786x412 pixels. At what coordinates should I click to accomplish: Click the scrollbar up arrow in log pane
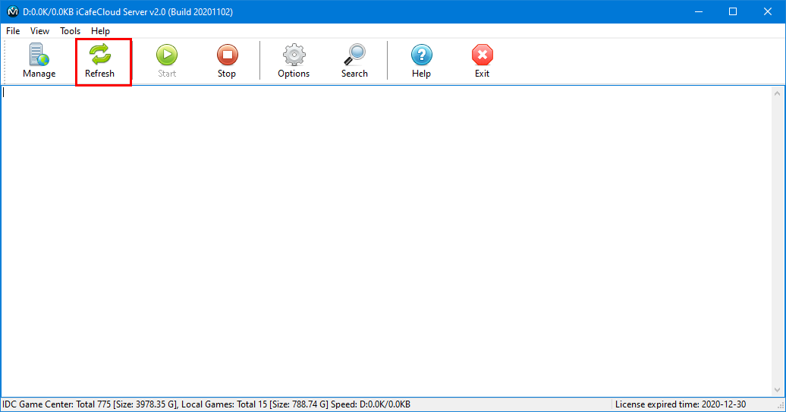[778, 93]
